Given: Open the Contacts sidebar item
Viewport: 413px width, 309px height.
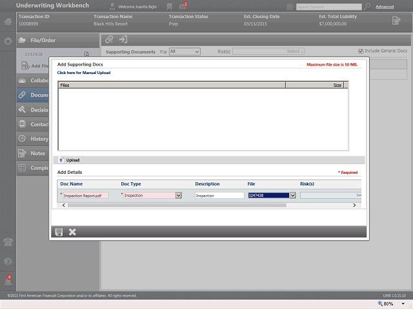Looking at the screenshot, I should [x=33, y=124].
